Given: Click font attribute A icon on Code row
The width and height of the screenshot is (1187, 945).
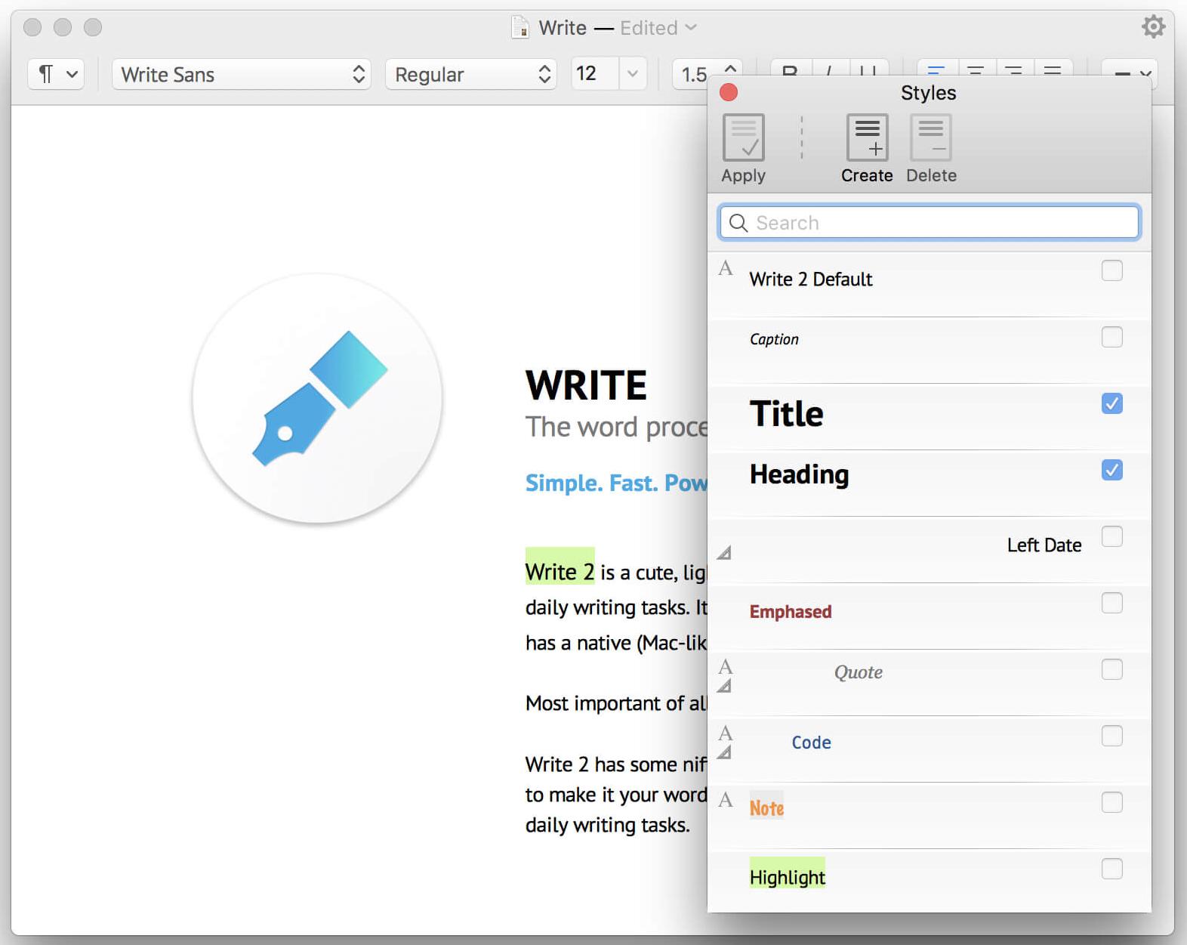Looking at the screenshot, I should [726, 733].
